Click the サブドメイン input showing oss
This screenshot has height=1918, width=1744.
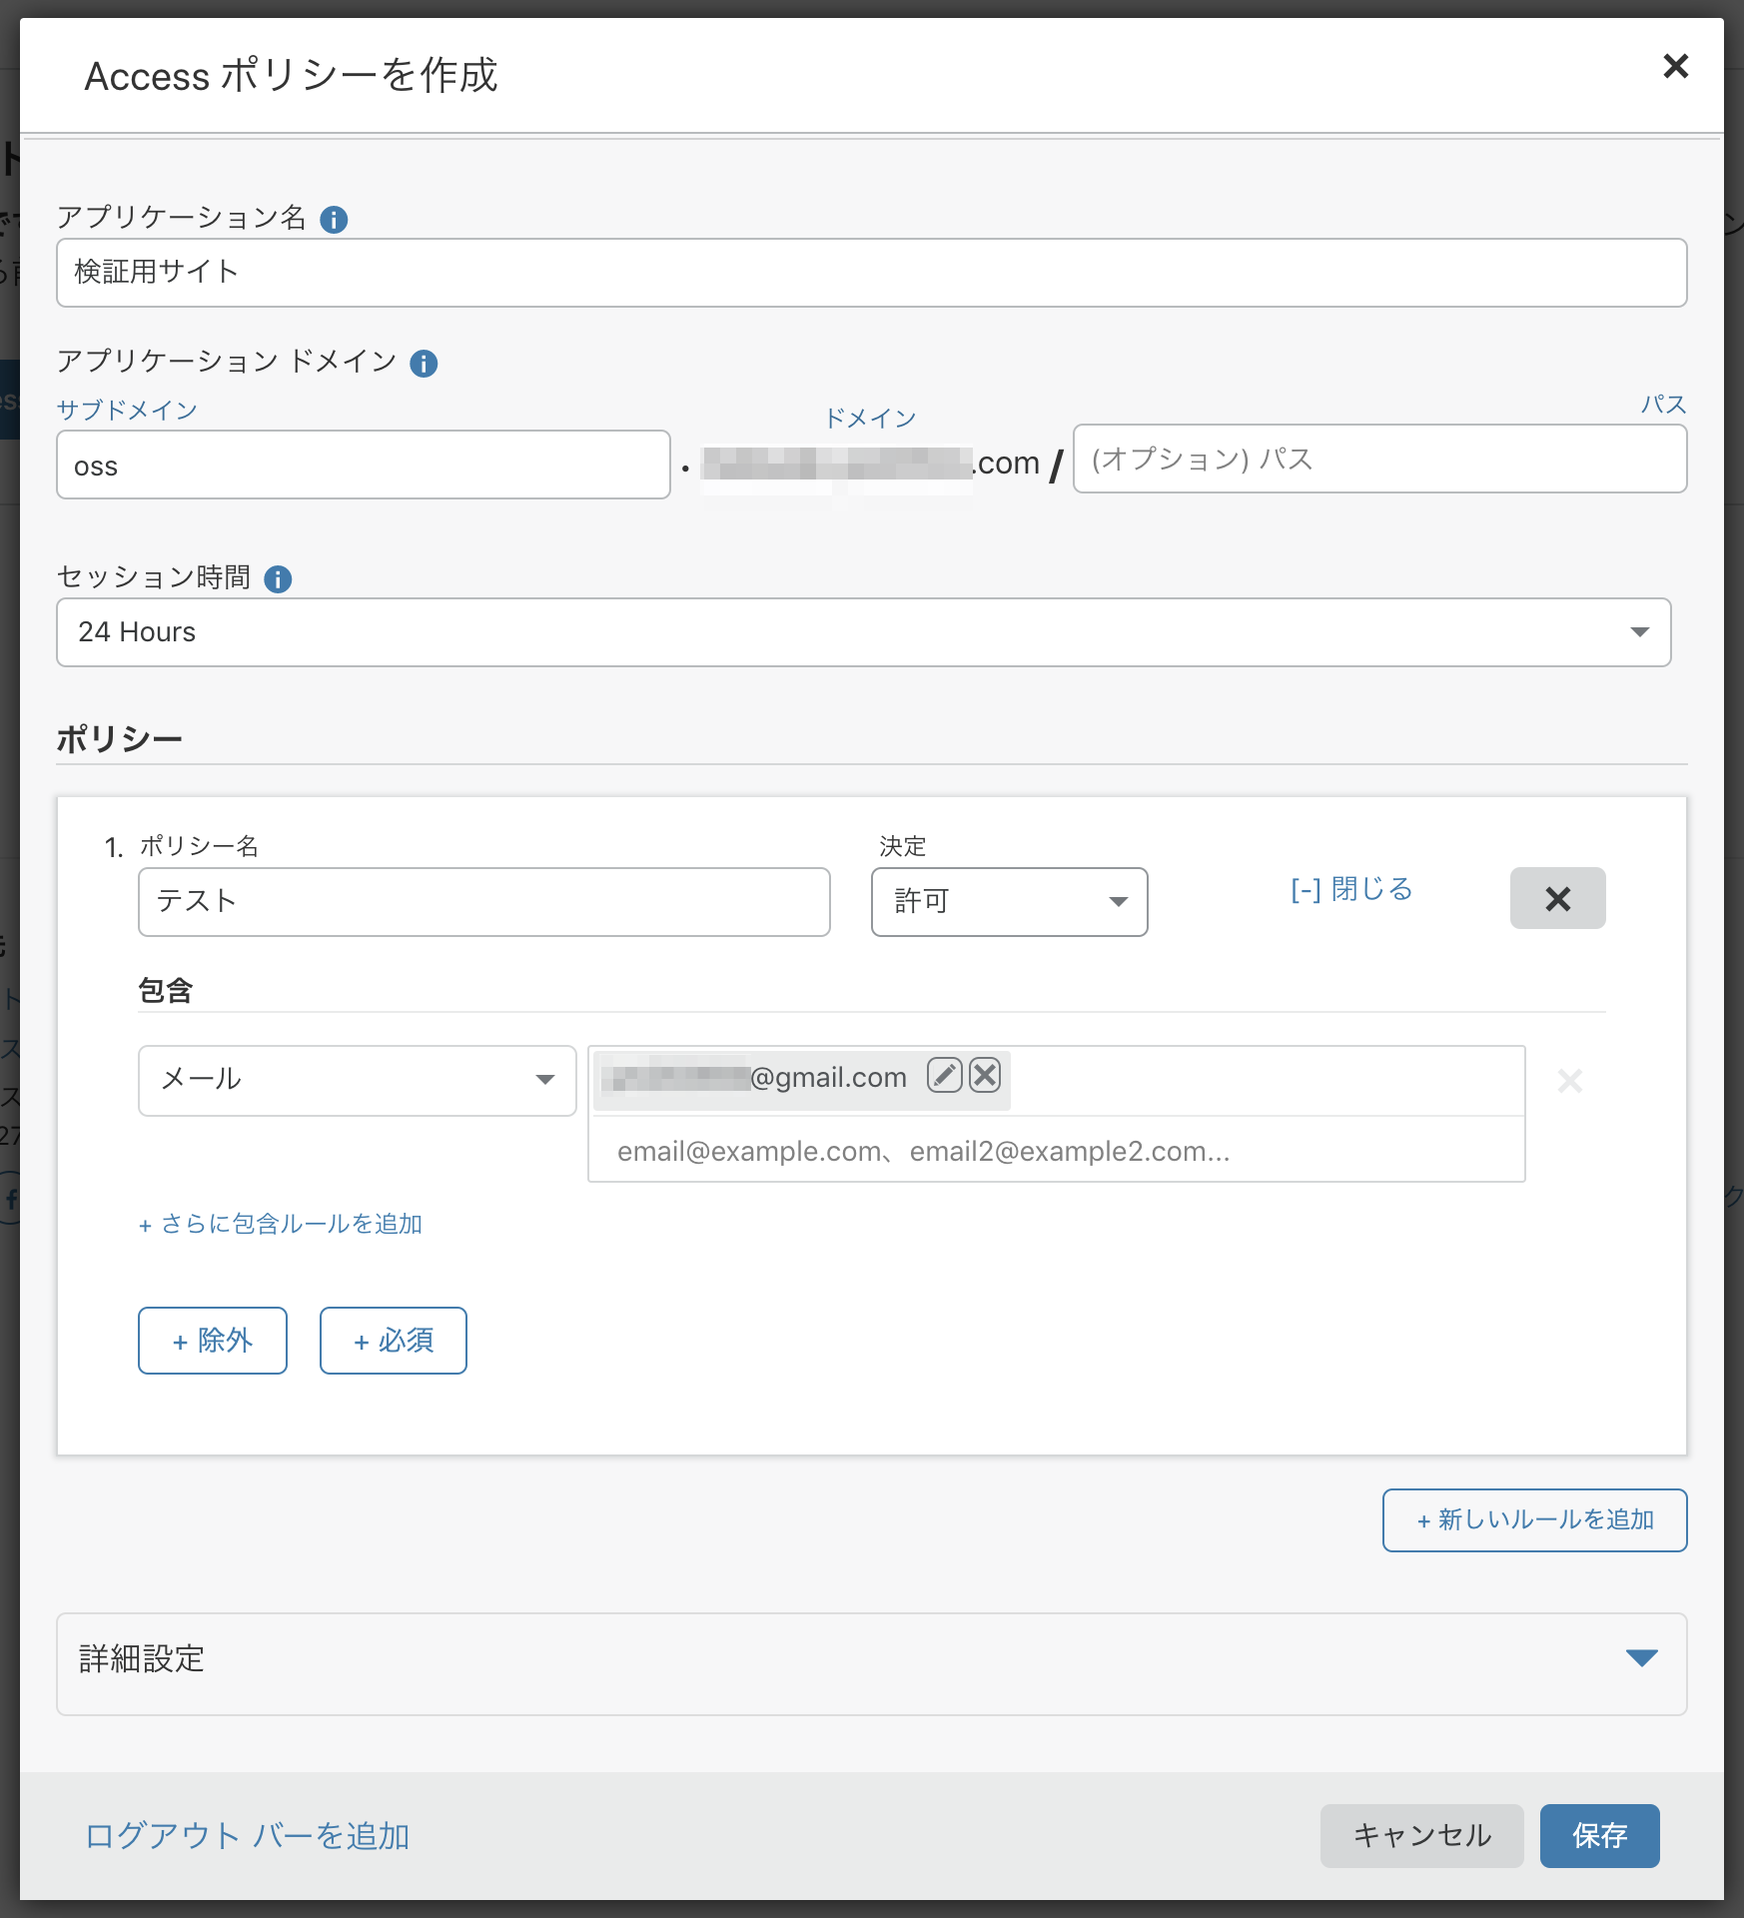[364, 464]
